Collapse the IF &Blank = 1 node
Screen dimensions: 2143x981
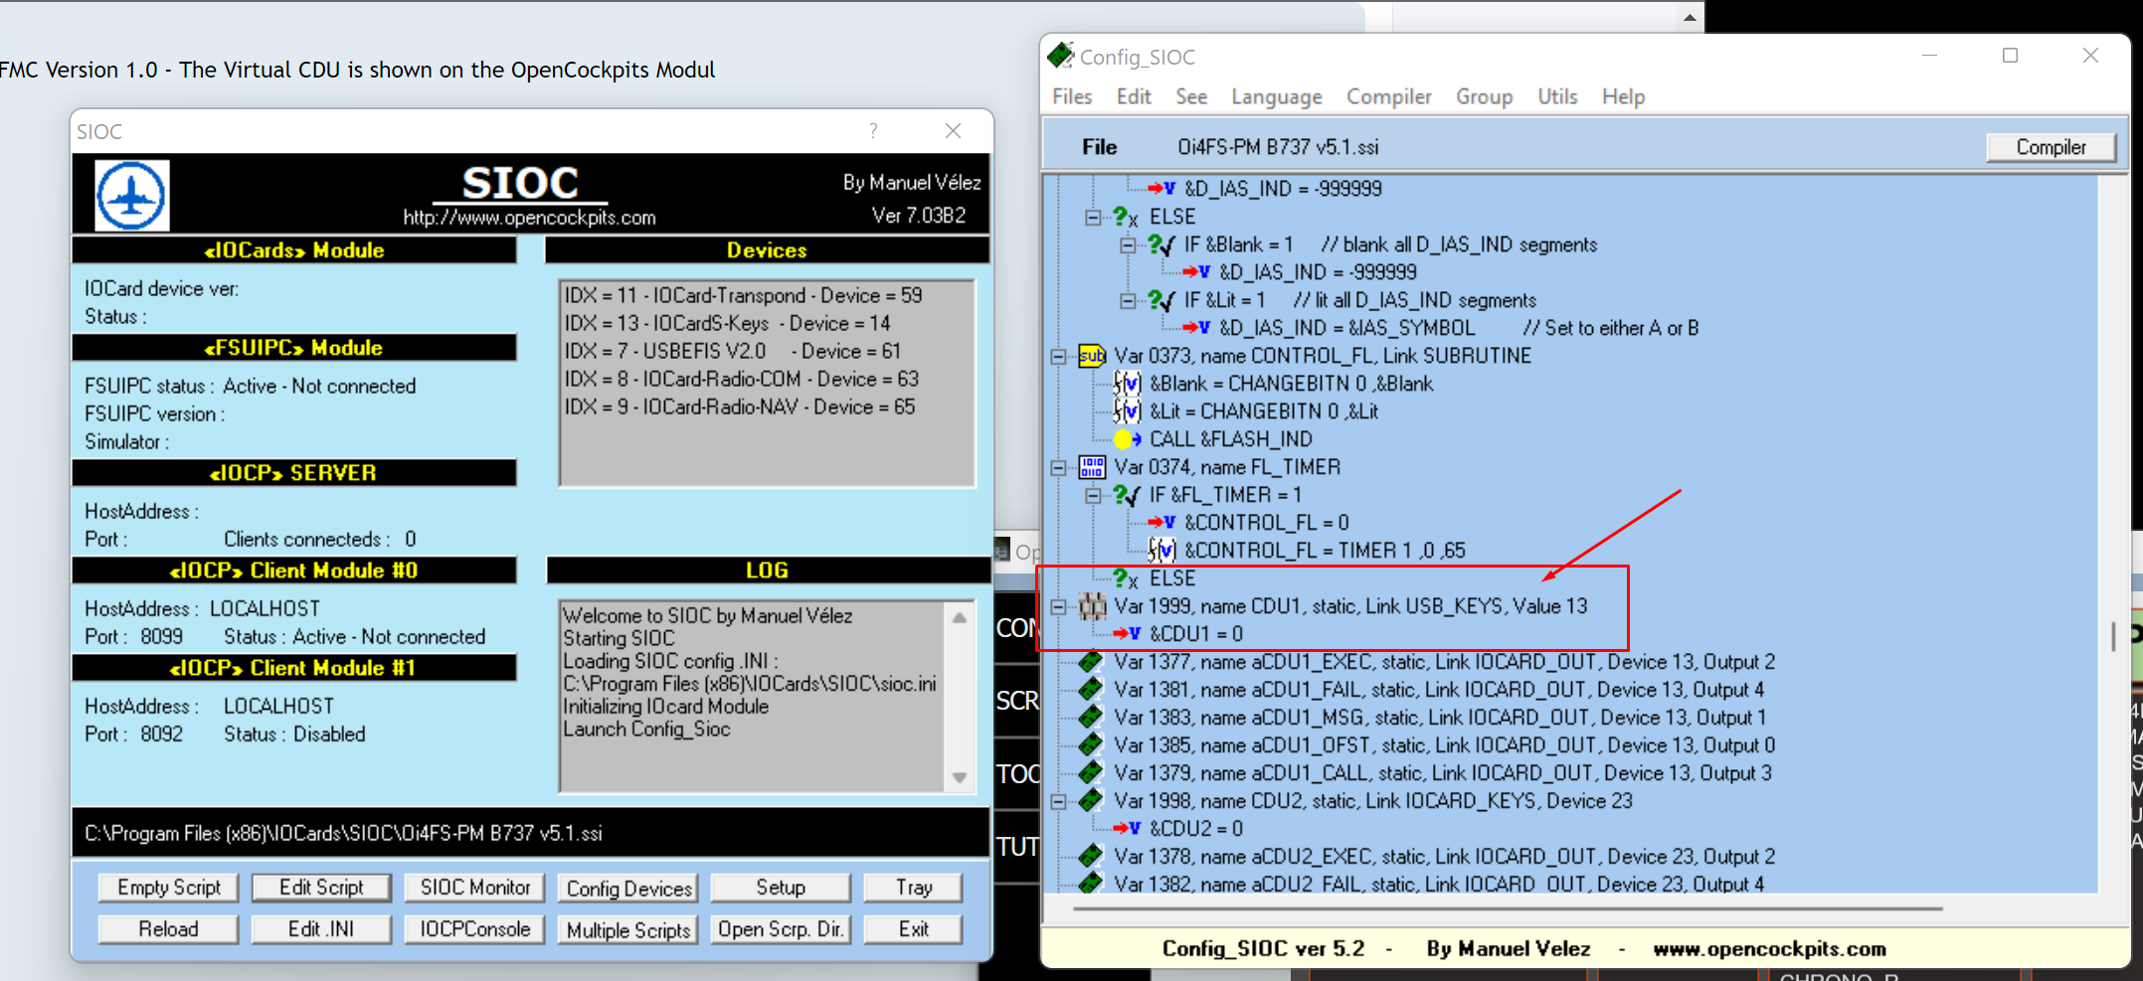click(1128, 245)
